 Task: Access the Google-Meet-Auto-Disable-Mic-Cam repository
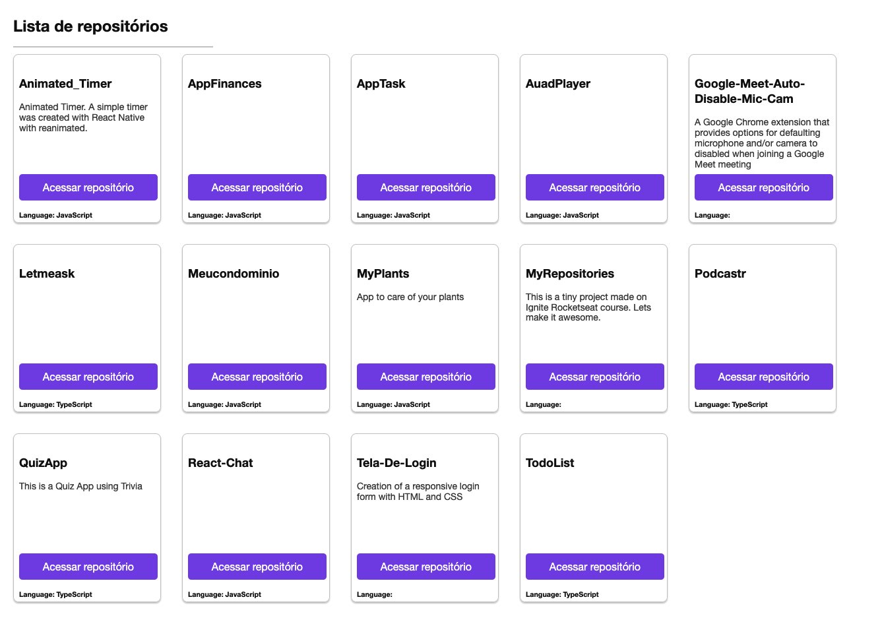(x=763, y=187)
